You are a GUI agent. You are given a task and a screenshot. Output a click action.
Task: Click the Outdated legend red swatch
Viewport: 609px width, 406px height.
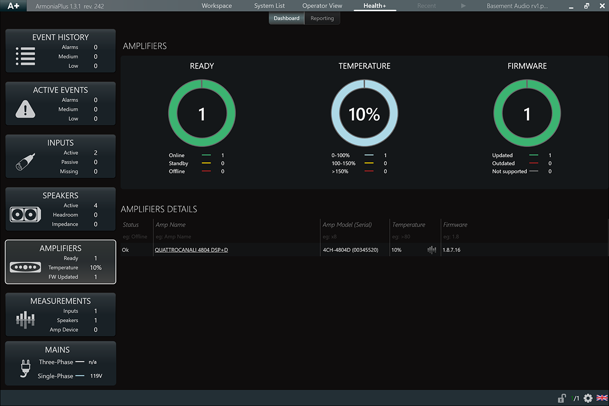(x=533, y=163)
